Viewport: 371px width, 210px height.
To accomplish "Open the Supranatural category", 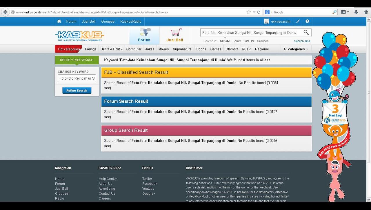I will tap(183, 49).
